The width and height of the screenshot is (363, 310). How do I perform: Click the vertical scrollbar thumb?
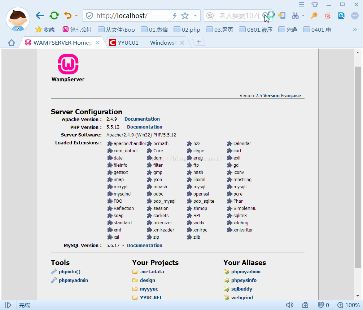click(x=358, y=167)
